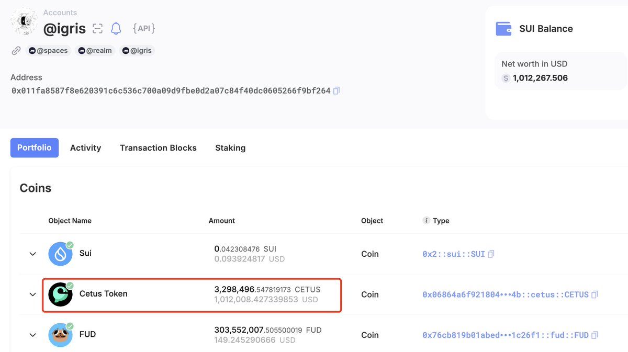
Task: Select the full wallet address text
Action: click(171, 91)
